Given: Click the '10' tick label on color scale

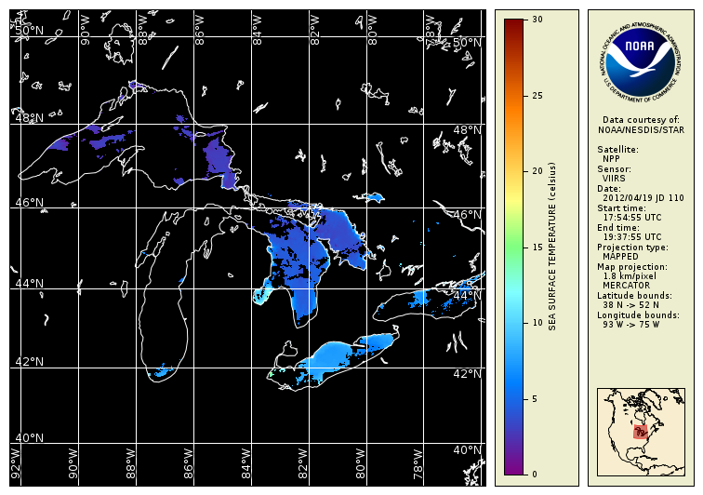Looking at the screenshot, I should click(x=537, y=323).
